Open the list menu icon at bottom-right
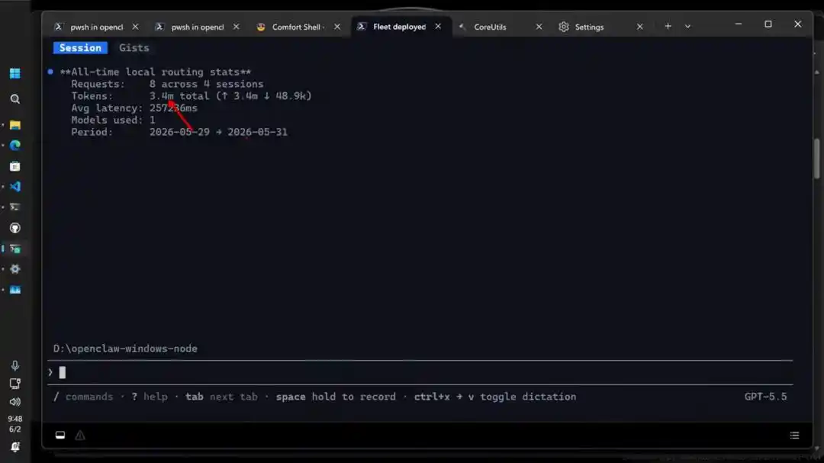824x463 pixels. [794, 435]
